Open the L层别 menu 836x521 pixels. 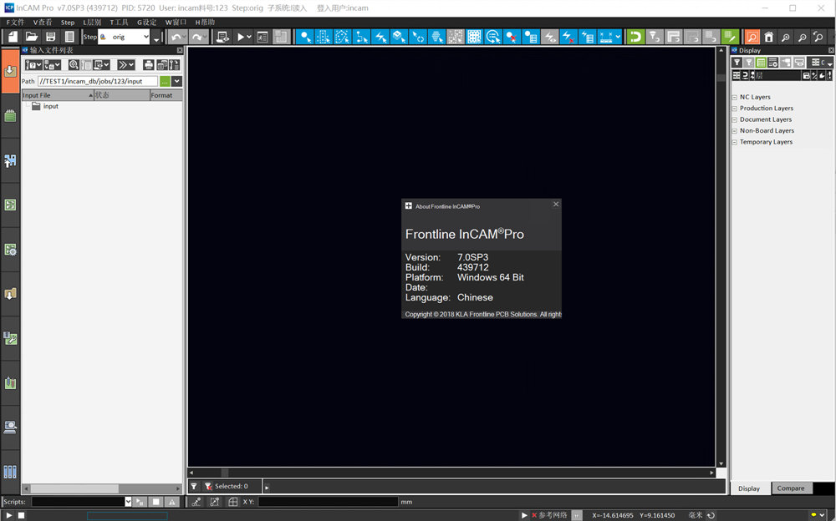(x=92, y=23)
